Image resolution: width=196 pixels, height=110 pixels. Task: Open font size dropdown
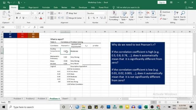point(37,13)
